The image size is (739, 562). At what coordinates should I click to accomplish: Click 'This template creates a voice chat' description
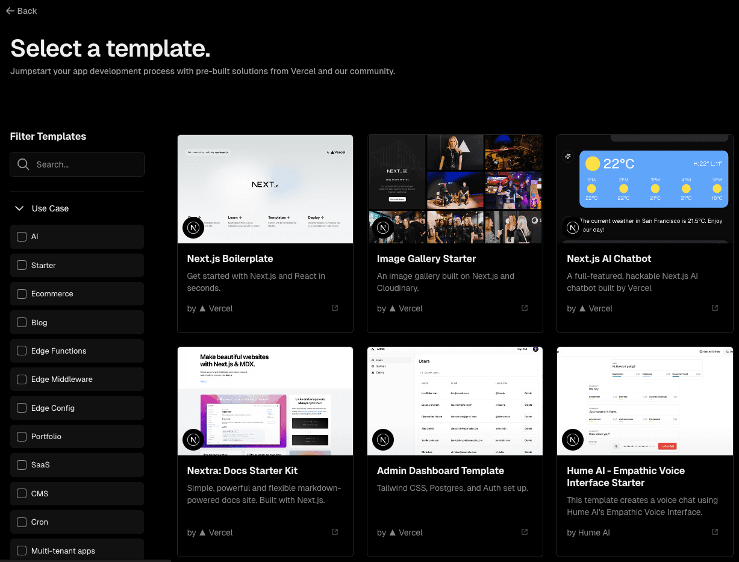[642, 506]
